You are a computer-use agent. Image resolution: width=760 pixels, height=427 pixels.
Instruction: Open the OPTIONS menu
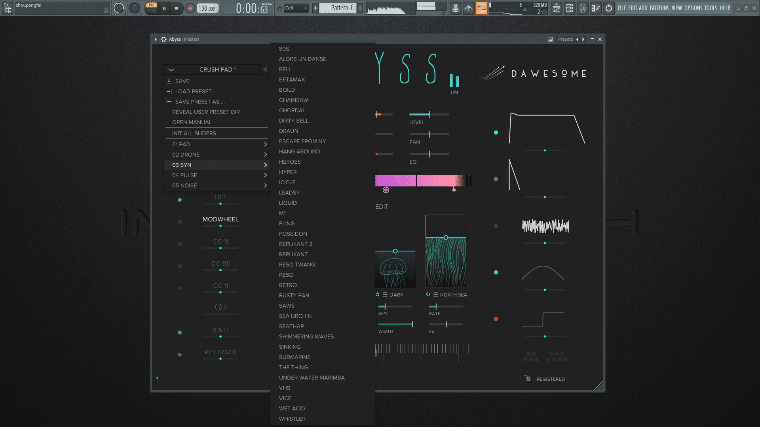click(693, 8)
